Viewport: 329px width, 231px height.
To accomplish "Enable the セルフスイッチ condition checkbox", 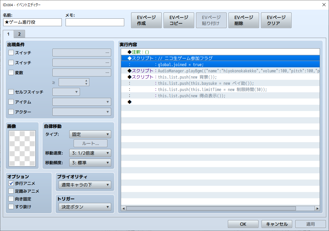I will click(x=11, y=92).
